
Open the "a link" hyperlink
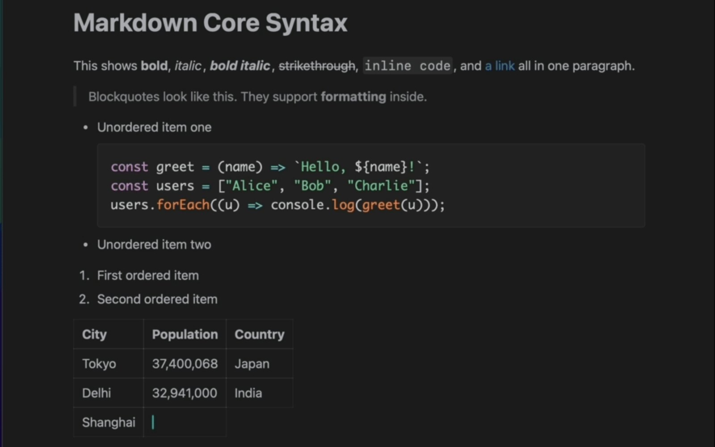500,66
